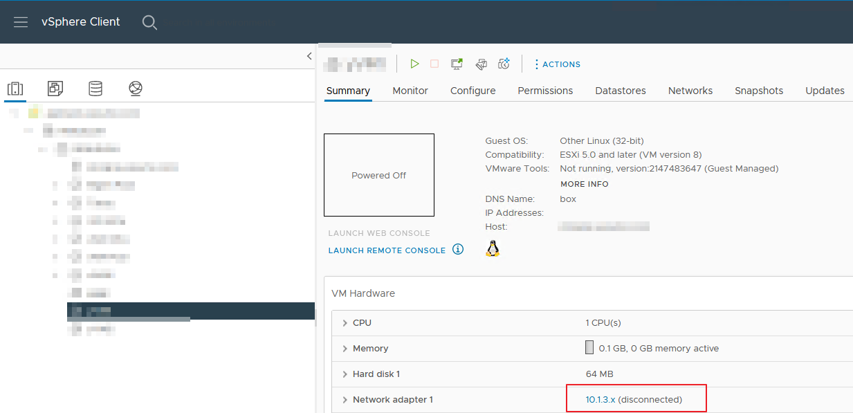Image resolution: width=853 pixels, height=413 pixels.
Task: Select the Hosts and Clusters inventory icon
Action: click(15, 89)
